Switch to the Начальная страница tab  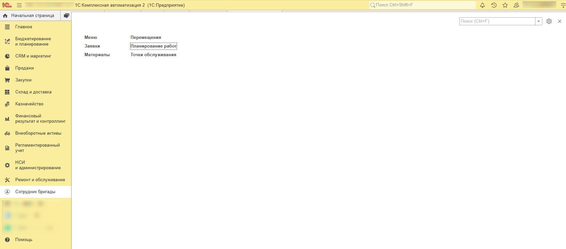click(30, 16)
